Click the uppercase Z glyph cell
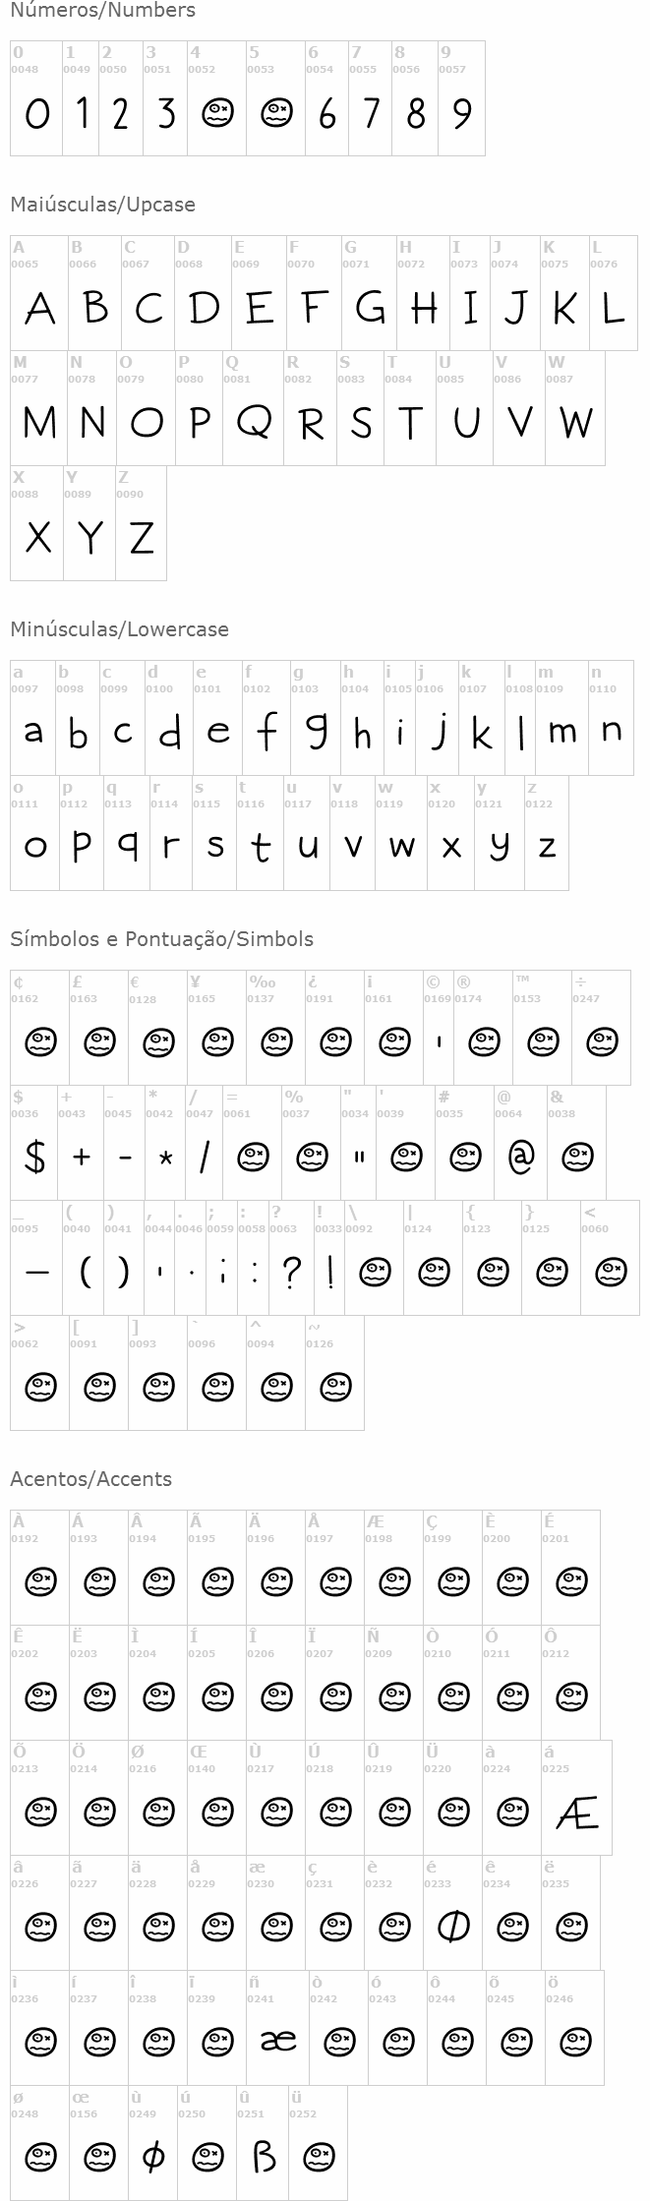 (142, 537)
